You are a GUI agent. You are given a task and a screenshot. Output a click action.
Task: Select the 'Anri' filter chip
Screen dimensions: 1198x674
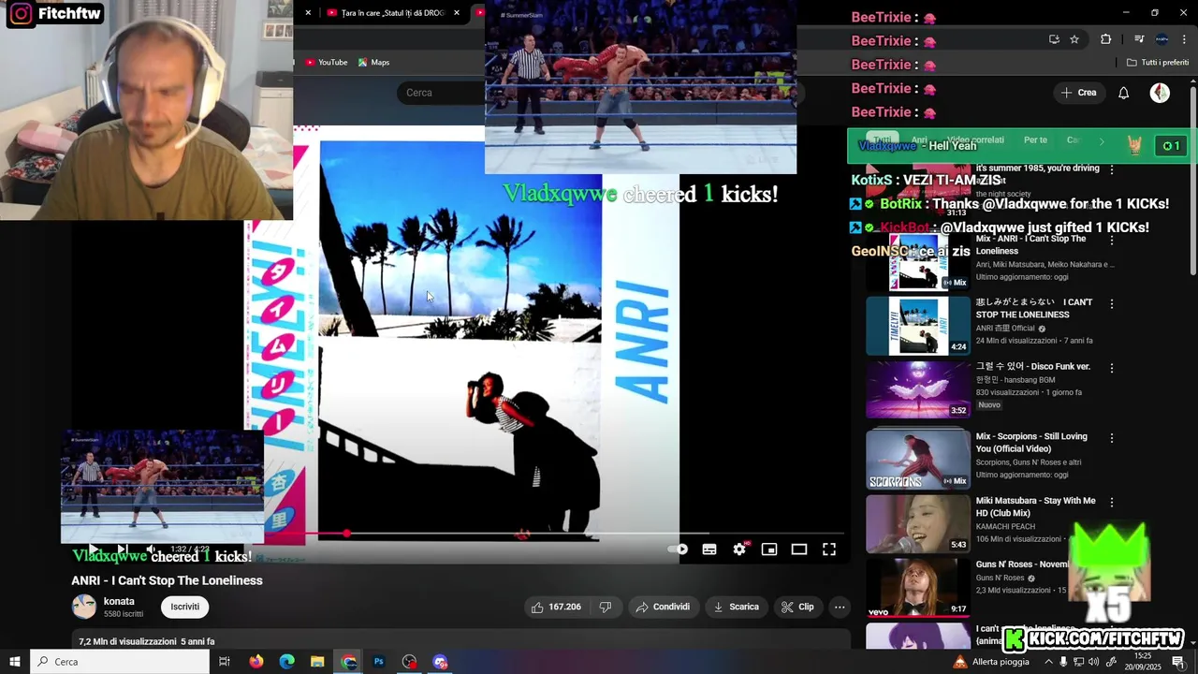pos(919,140)
